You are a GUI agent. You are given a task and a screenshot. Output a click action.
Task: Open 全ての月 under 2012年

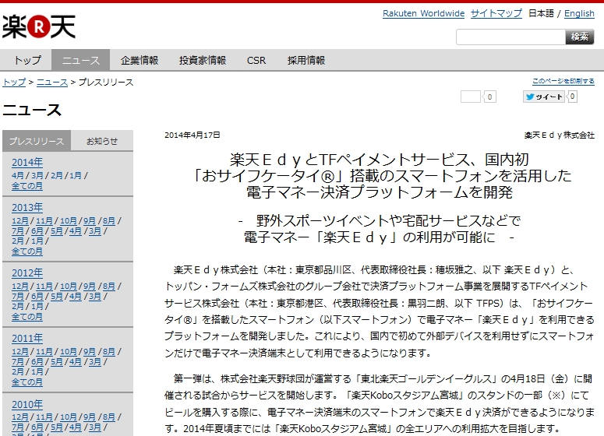click(27, 317)
